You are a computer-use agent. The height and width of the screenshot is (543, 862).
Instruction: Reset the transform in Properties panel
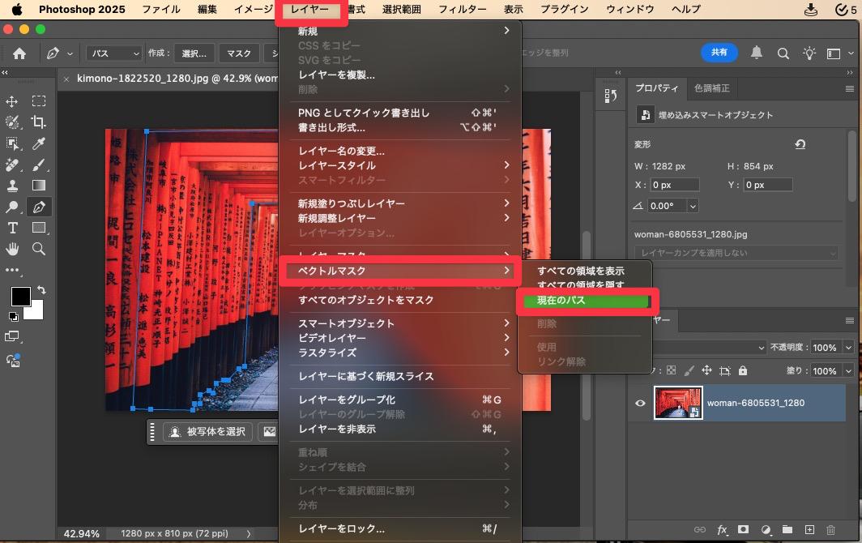pyautogui.click(x=800, y=144)
